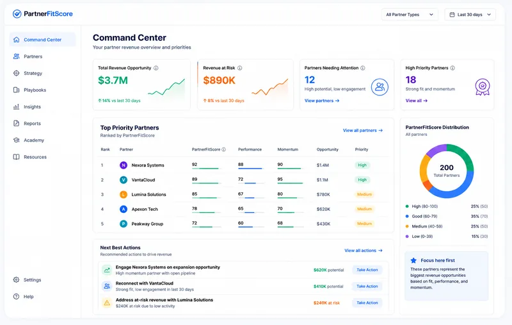Click the Reports document icon
The height and width of the screenshot is (325, 512).
coord(17,123)
